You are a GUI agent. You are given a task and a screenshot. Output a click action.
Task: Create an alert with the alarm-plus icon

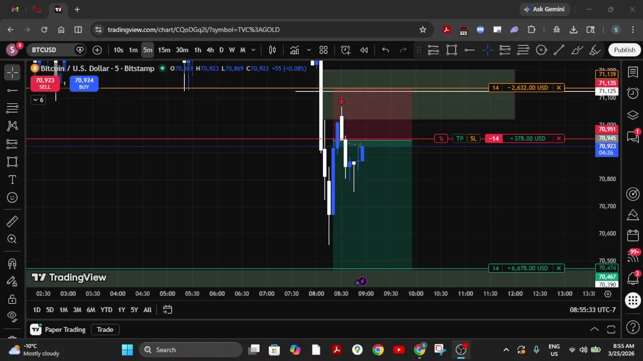[346, 50]
